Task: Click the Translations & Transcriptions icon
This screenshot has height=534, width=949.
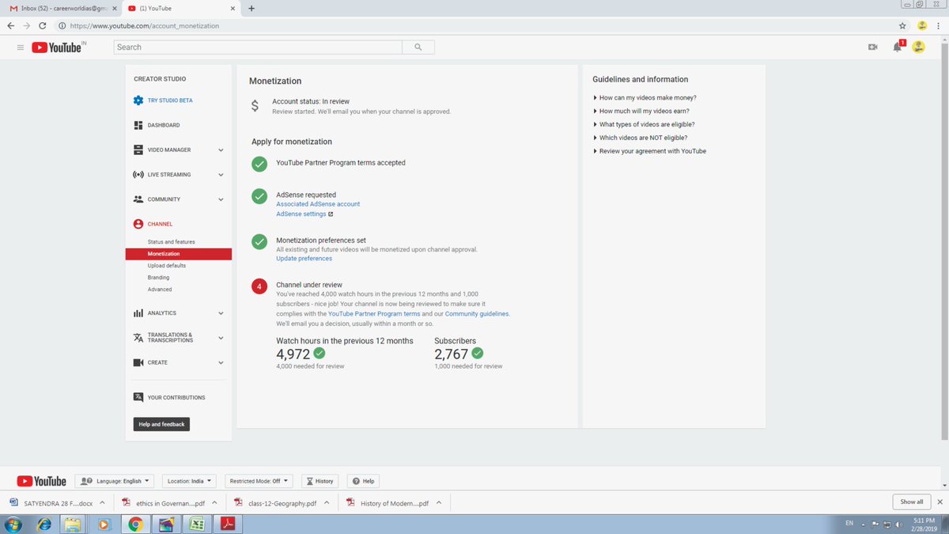Action: coord(138,338)
